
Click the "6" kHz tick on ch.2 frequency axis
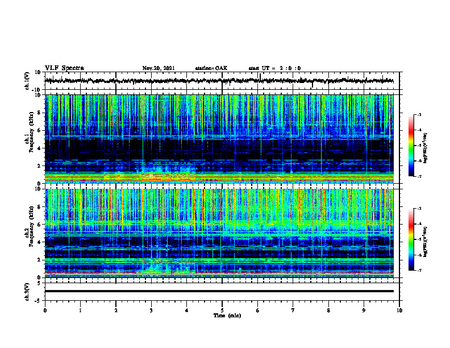[x=40, y=225]
